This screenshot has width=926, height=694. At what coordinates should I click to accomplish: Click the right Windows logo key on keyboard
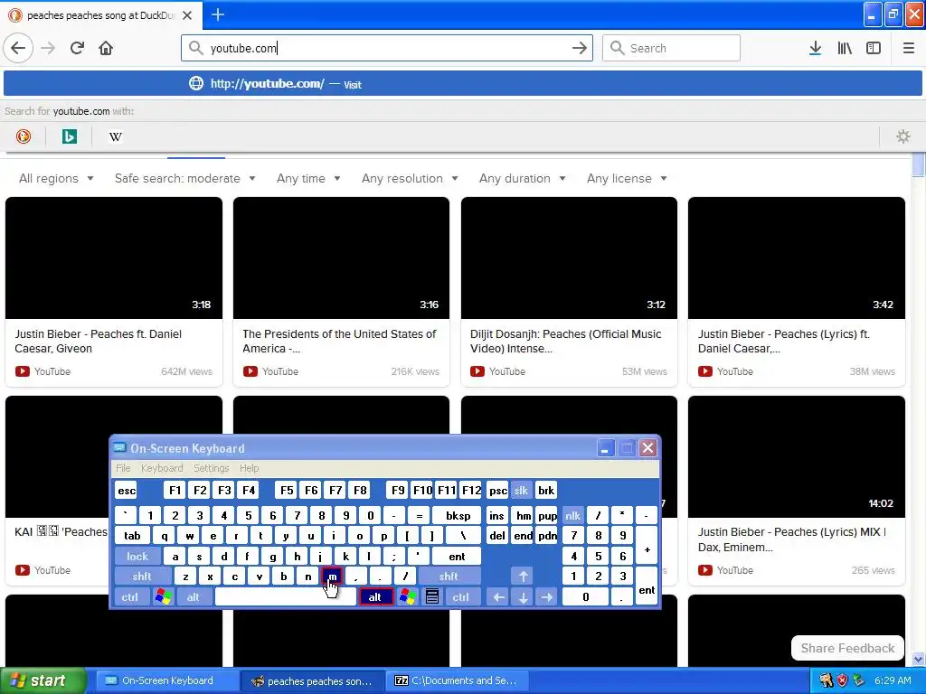point(408,597)
